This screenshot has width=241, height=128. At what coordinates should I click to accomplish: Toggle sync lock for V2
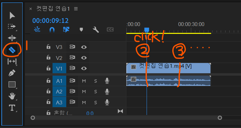pos(72,57)
